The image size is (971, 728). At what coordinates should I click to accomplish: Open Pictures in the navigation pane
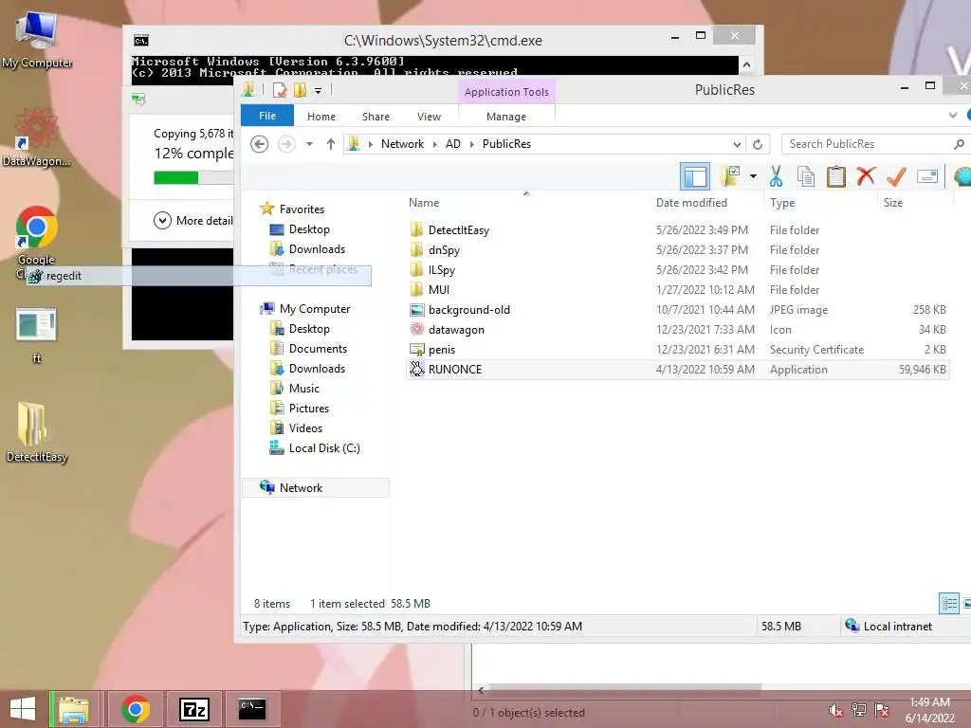(308, 408)
